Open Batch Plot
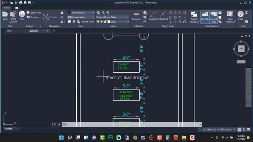The image size is (253, 142). pos(34,13)
